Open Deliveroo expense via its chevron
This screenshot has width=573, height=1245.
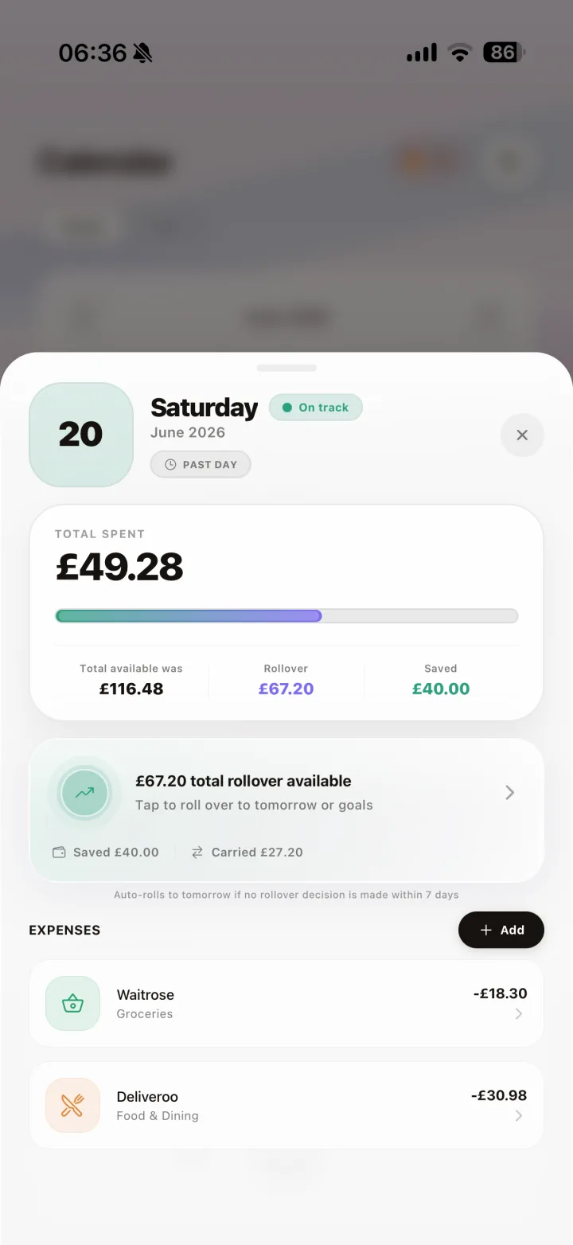click(519, 1116)
